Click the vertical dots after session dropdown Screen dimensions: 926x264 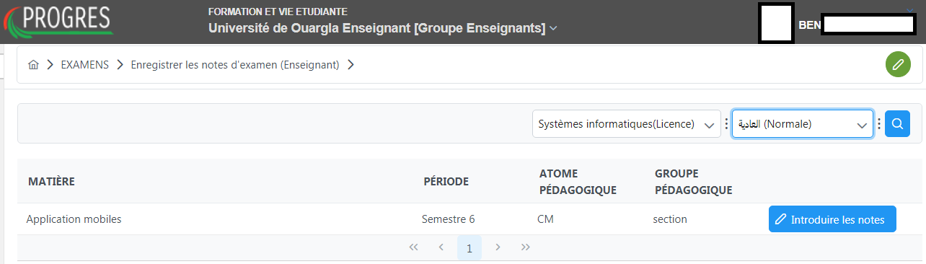(879, 124)
